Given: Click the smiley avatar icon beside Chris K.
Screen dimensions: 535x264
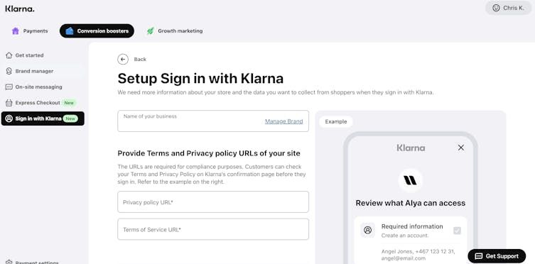Looking at the screenshot, I should [496, 8].
